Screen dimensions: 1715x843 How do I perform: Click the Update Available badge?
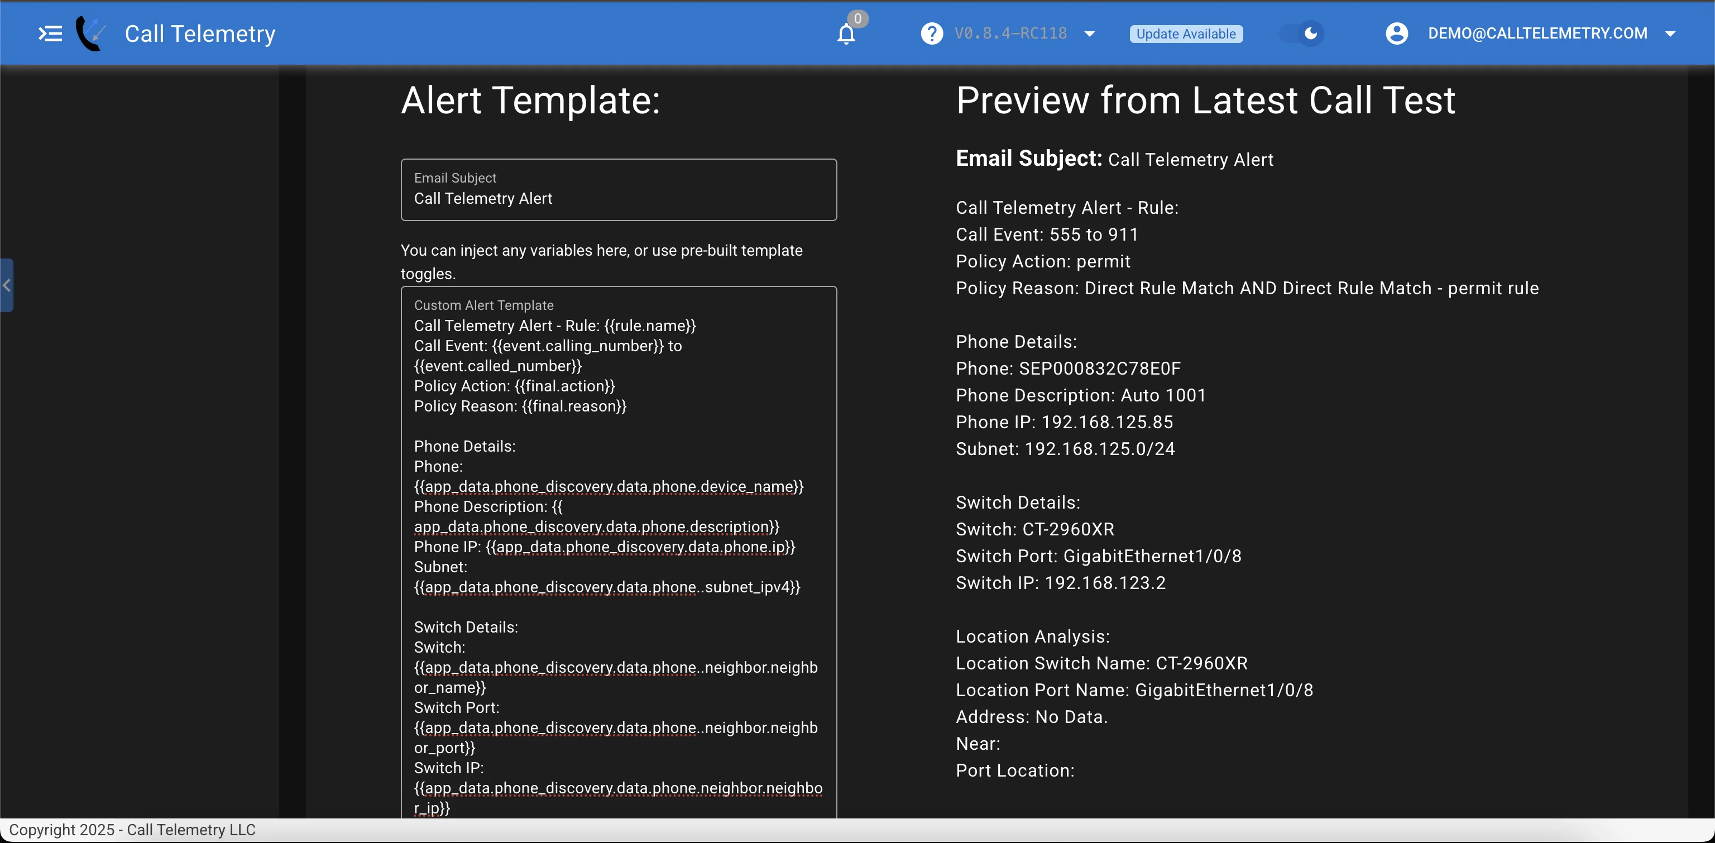[x=1186, y=34]
